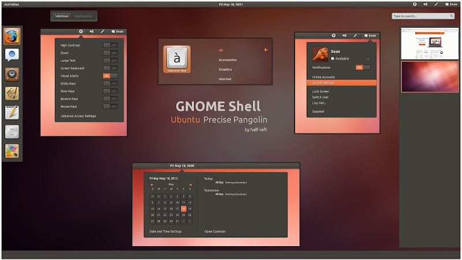Turn off Notifications switch in user menu
The height and width of the screenshot is (260, 462).
click(x=363, y=68)
